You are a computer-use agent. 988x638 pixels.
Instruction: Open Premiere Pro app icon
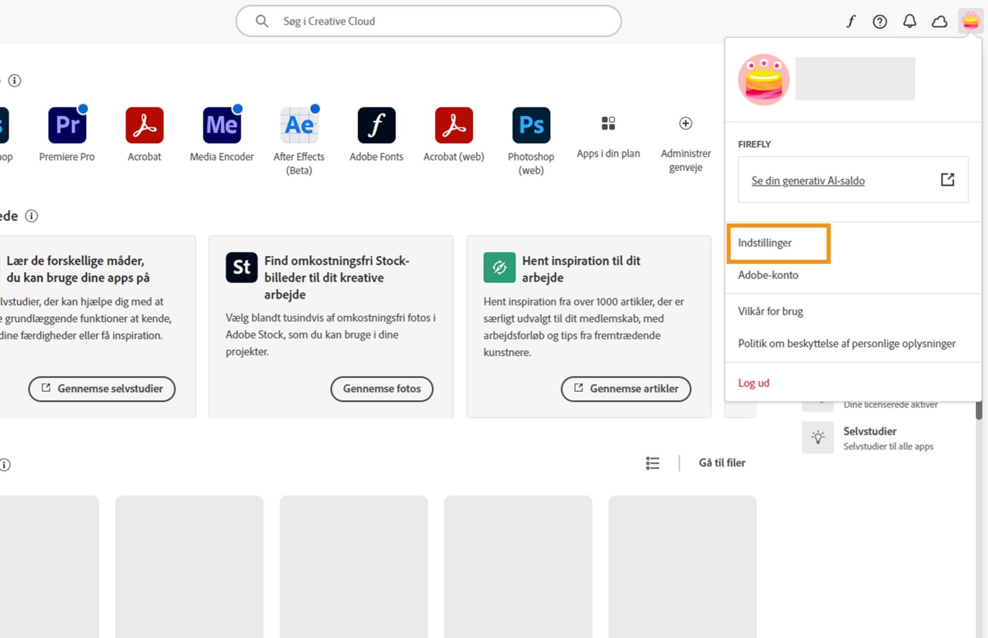67,125
